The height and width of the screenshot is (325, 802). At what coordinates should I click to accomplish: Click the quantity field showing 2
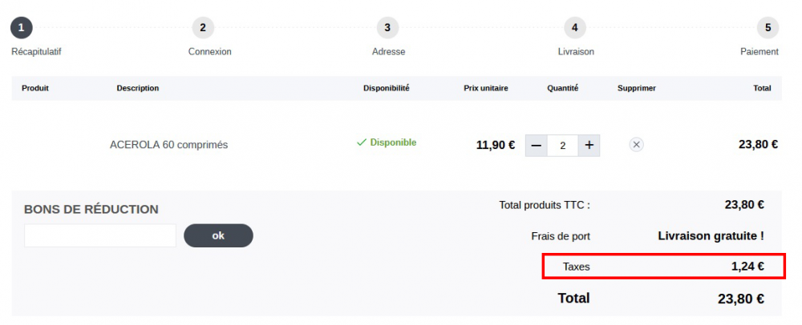(x=563, y=146)
